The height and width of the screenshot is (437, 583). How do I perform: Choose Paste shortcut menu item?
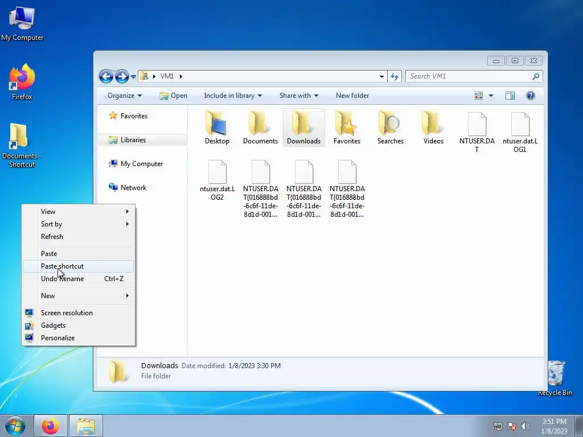79,266
